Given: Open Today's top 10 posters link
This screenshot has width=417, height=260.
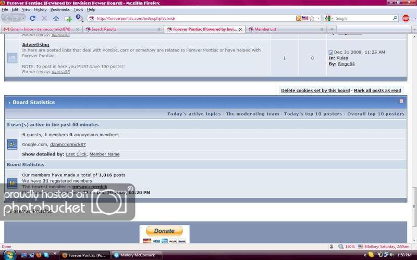Looking at the screenshot, I should pyautogui.click(x=313, y=114).
